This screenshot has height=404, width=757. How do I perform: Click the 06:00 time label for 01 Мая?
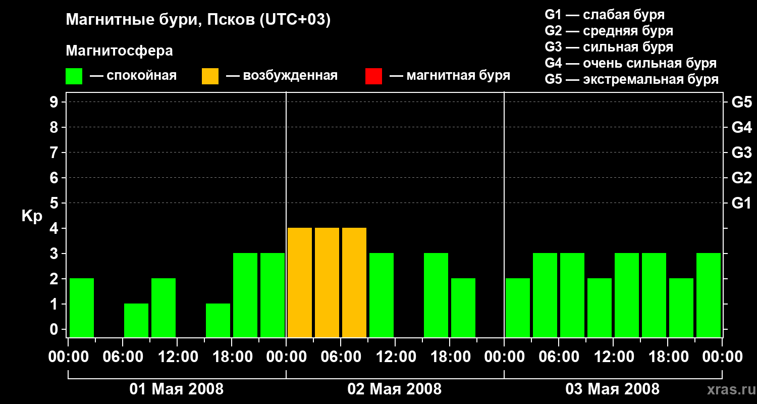click(123, 357)
